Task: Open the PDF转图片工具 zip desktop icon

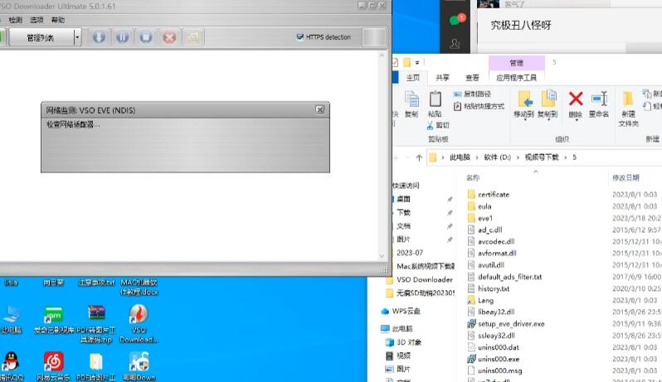Action: [96, 323]
